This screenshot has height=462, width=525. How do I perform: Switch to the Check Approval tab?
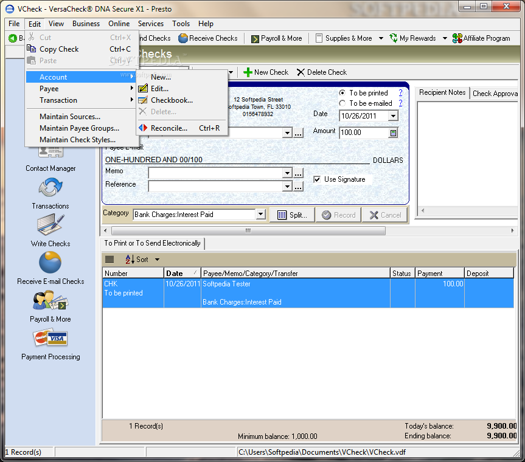pyautogui.click(x=495, y=94)
